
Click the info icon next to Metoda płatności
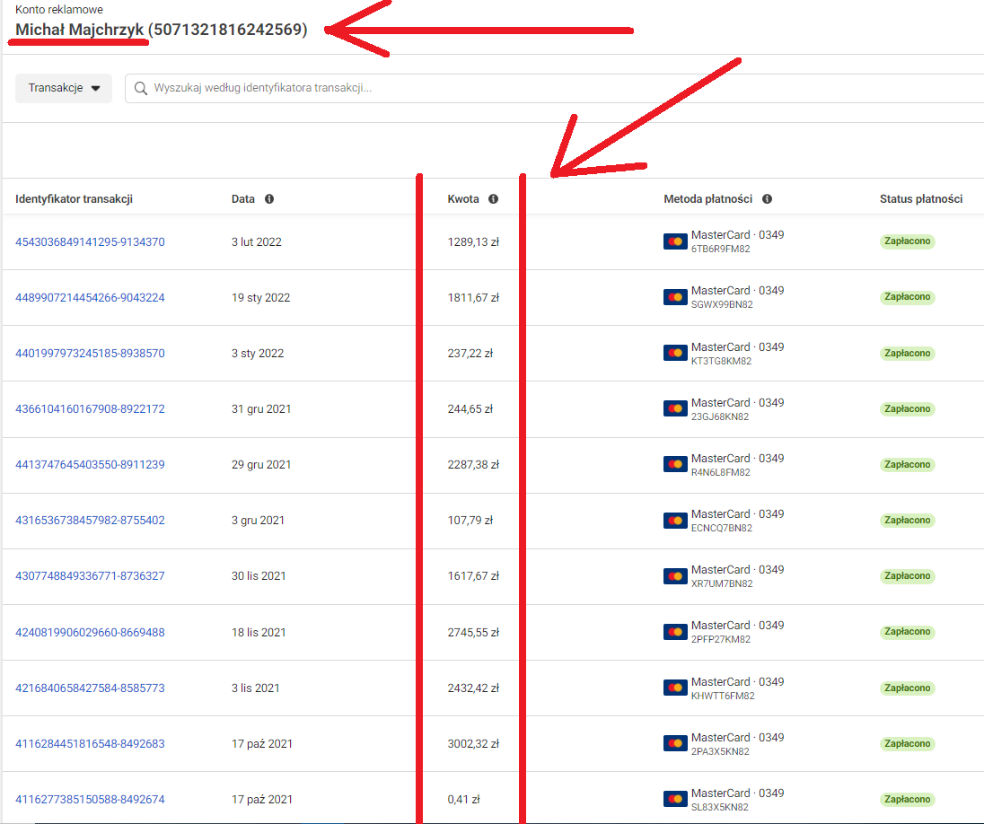(x=767, y=199)
